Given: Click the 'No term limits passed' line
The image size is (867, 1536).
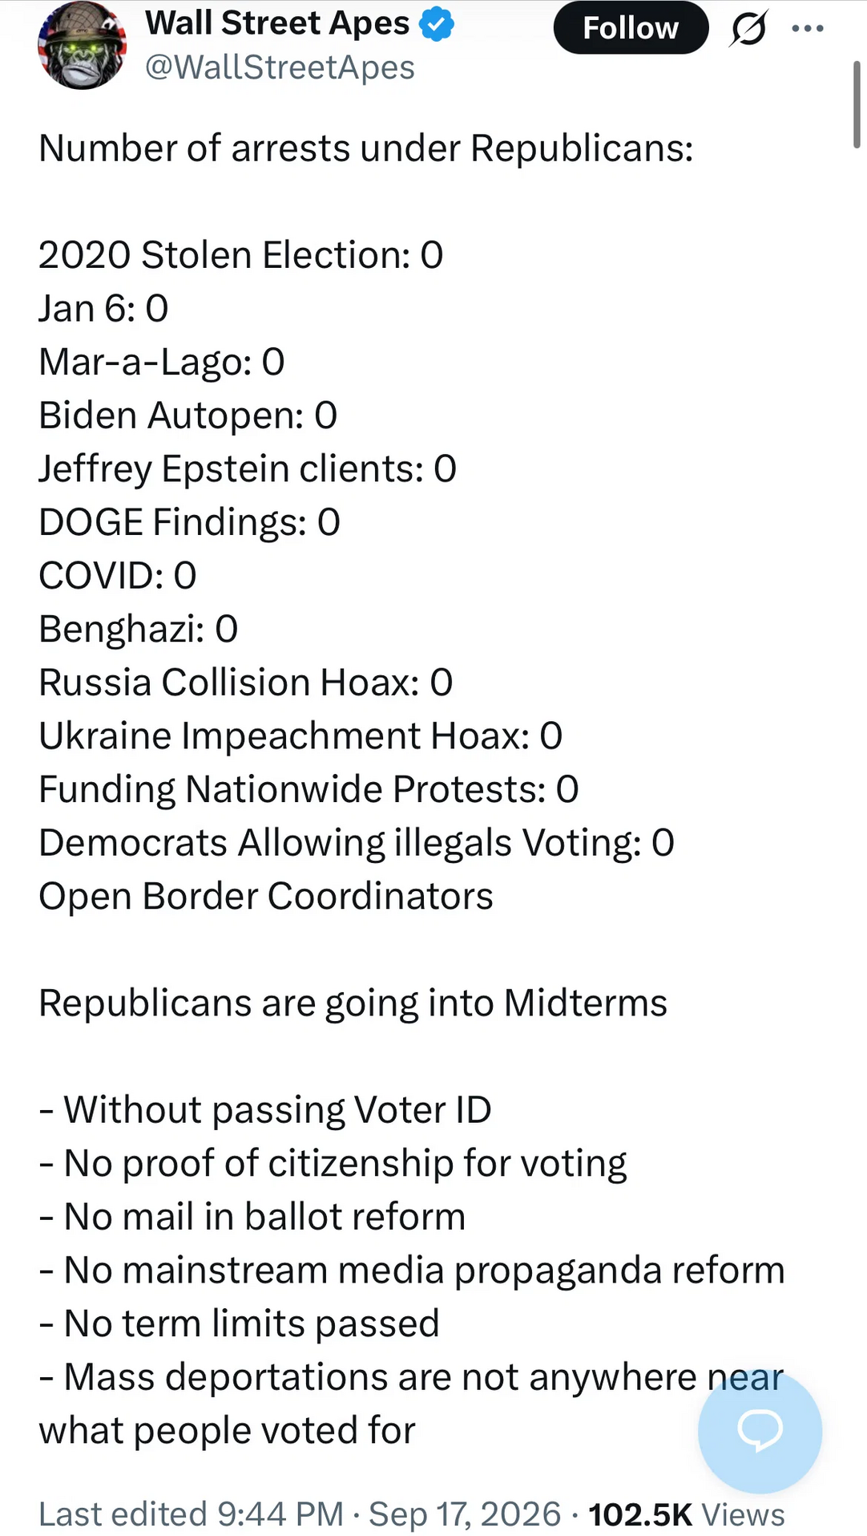Looking at the screenshot, I should click(x=240, y=1323).
